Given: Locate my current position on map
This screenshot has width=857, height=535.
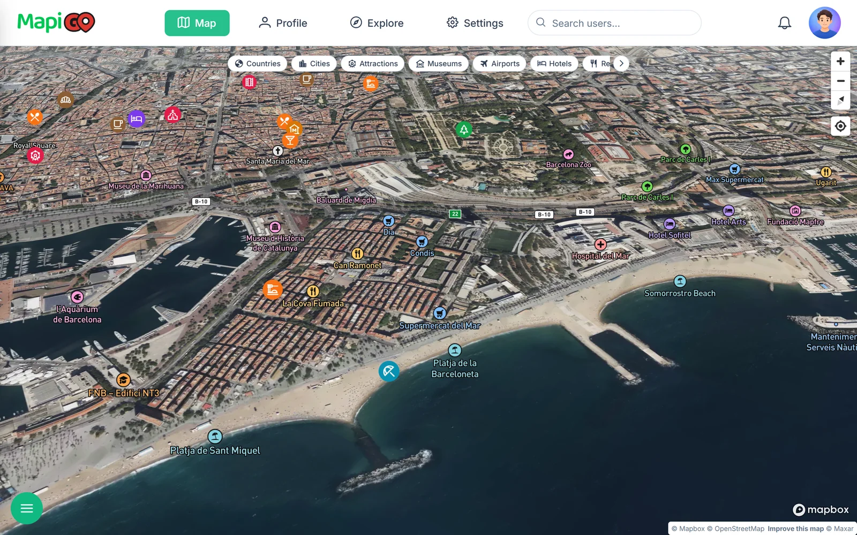Looking at the screenshot, I should tap(840, 126).
